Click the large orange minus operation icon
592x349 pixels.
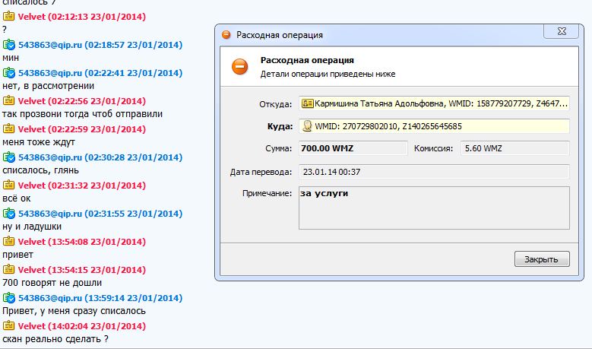pos(239,66)
